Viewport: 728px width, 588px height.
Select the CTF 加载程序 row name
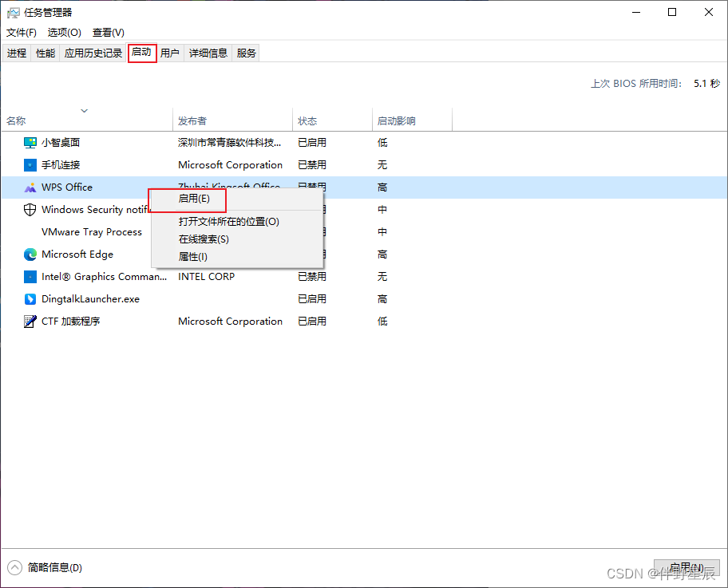point(70,322)
